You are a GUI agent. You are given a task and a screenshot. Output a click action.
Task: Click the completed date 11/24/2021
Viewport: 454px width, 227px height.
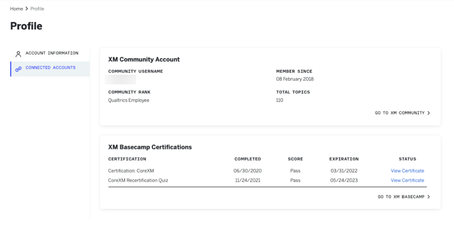pos(247,181)
